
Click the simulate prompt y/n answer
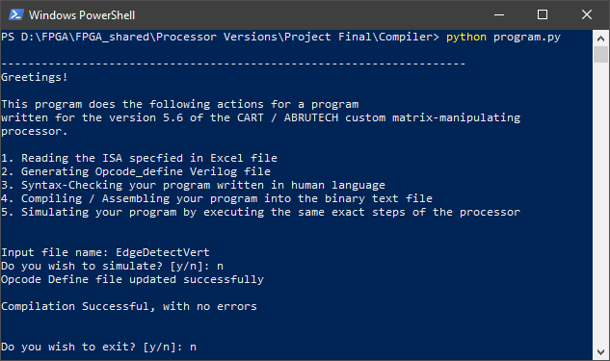point(220,267)
